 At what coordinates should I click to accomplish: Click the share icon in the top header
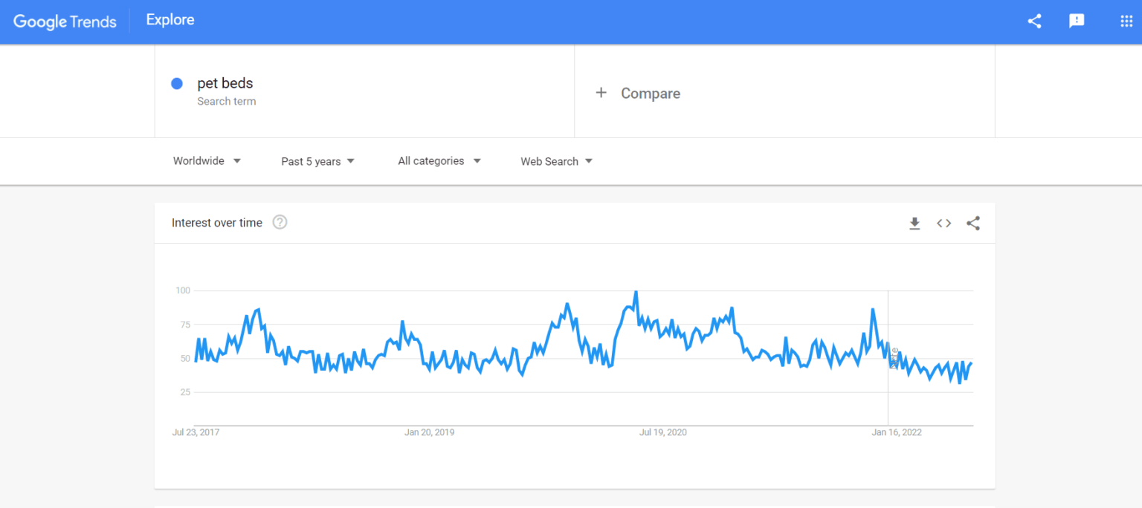coord(1034,21)
